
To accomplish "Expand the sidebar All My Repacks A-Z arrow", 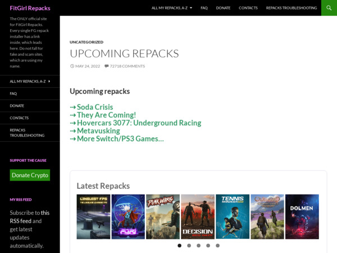I will click(49, 82).
